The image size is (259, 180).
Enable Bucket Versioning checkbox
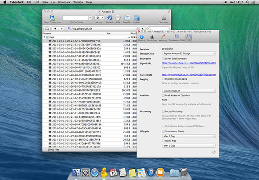[163, 111]
